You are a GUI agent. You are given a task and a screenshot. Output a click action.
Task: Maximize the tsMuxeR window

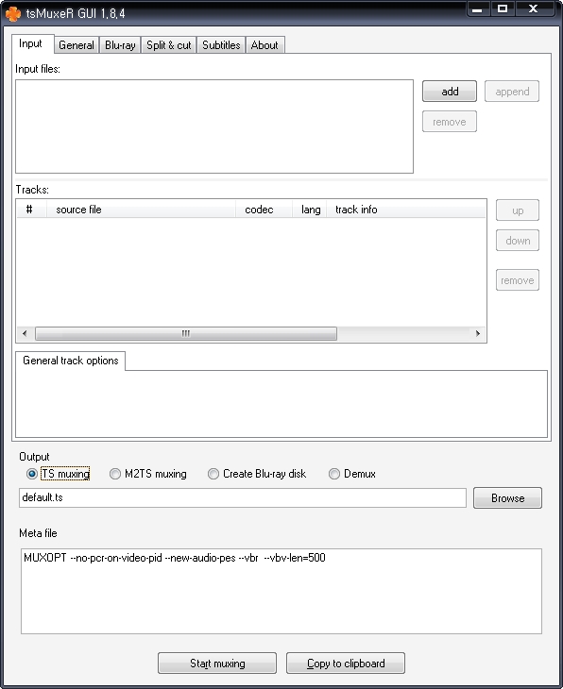pos(503,8)
